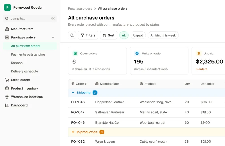Viewport: 225px width, 146px height.
Task: Click Wool beanie, rust product cell
Action: click(x=152, y=122)
